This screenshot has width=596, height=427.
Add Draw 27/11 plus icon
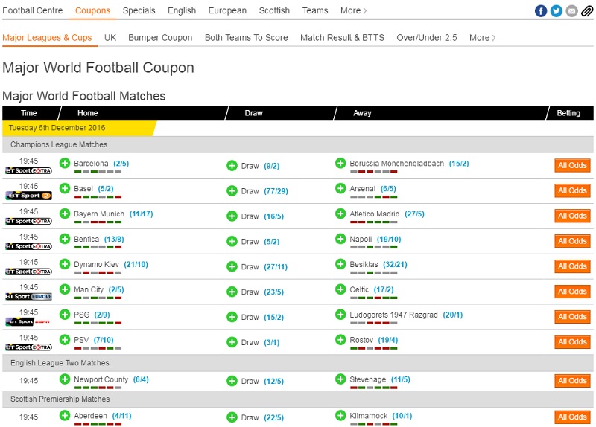[x=232, y=267]
